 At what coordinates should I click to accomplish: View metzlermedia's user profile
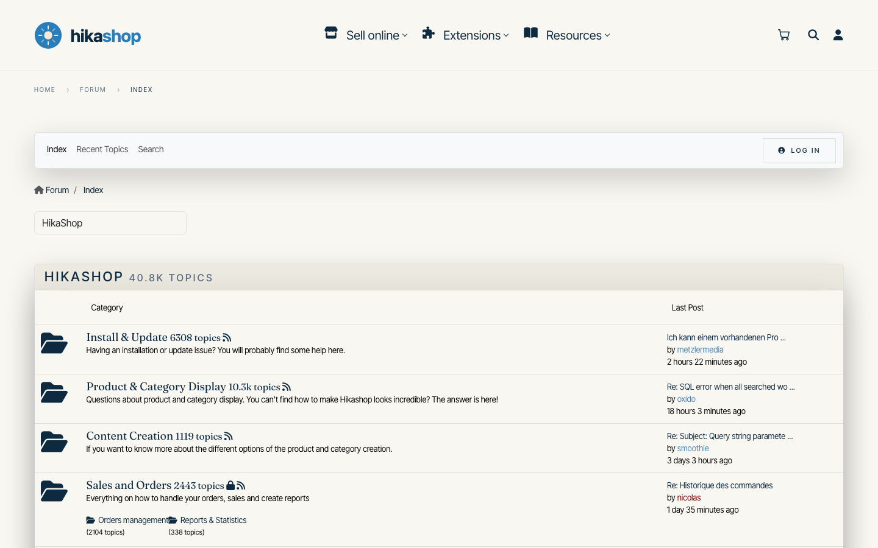pyautogui.click(x=701, y=350)
